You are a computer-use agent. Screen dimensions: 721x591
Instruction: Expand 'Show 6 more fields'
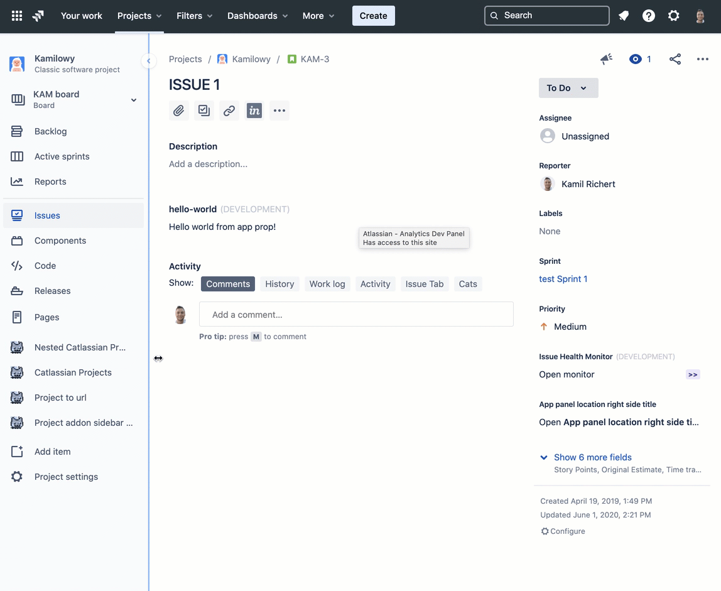click(592, 457)
